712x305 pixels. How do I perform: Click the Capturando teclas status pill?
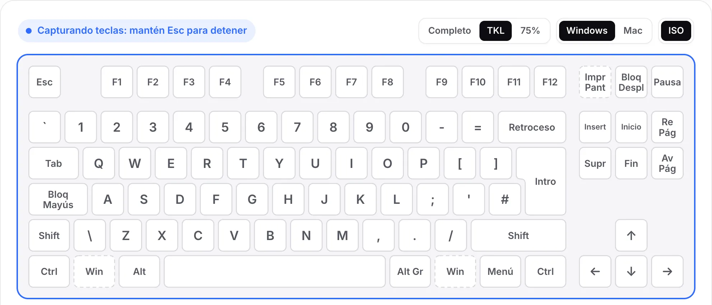point(137,30)
